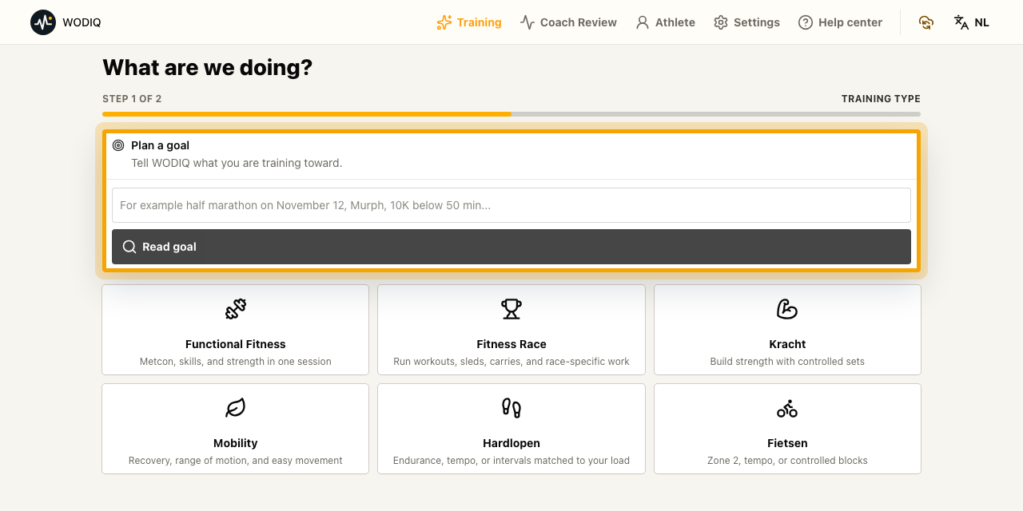Click 'Build strength with controlled sets' text
Screen dimensions: 1023x511
click(787, 362)
